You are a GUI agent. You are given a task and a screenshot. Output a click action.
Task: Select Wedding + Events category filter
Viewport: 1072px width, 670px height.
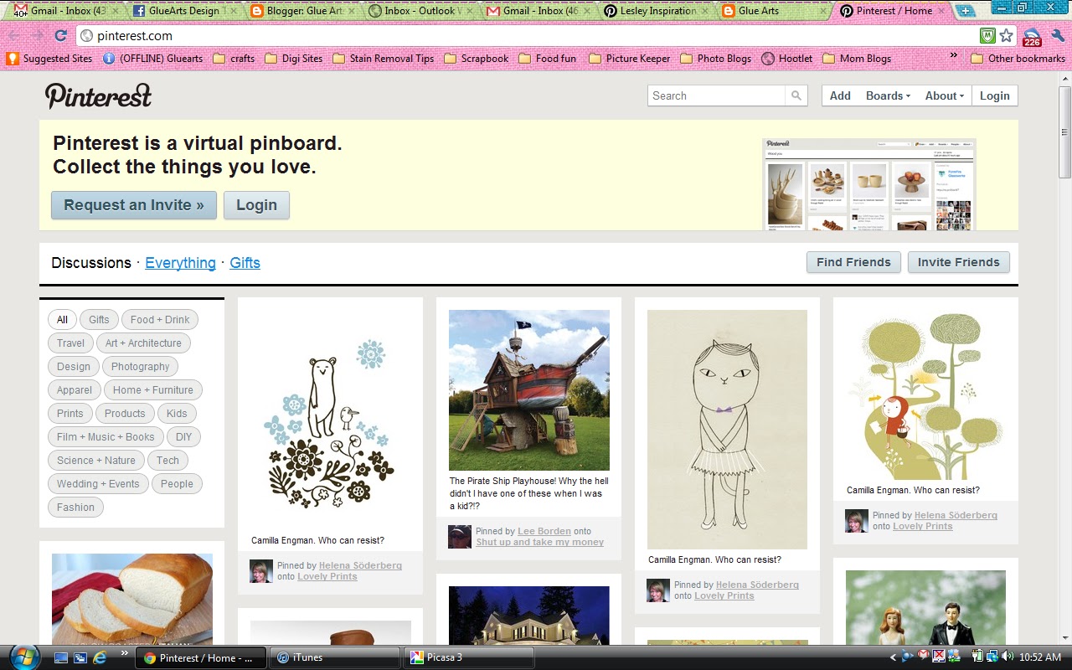click(98, 483)
